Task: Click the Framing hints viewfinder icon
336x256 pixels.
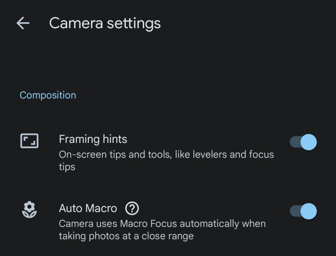Action: pyautogui.click(x=29, y=141)
